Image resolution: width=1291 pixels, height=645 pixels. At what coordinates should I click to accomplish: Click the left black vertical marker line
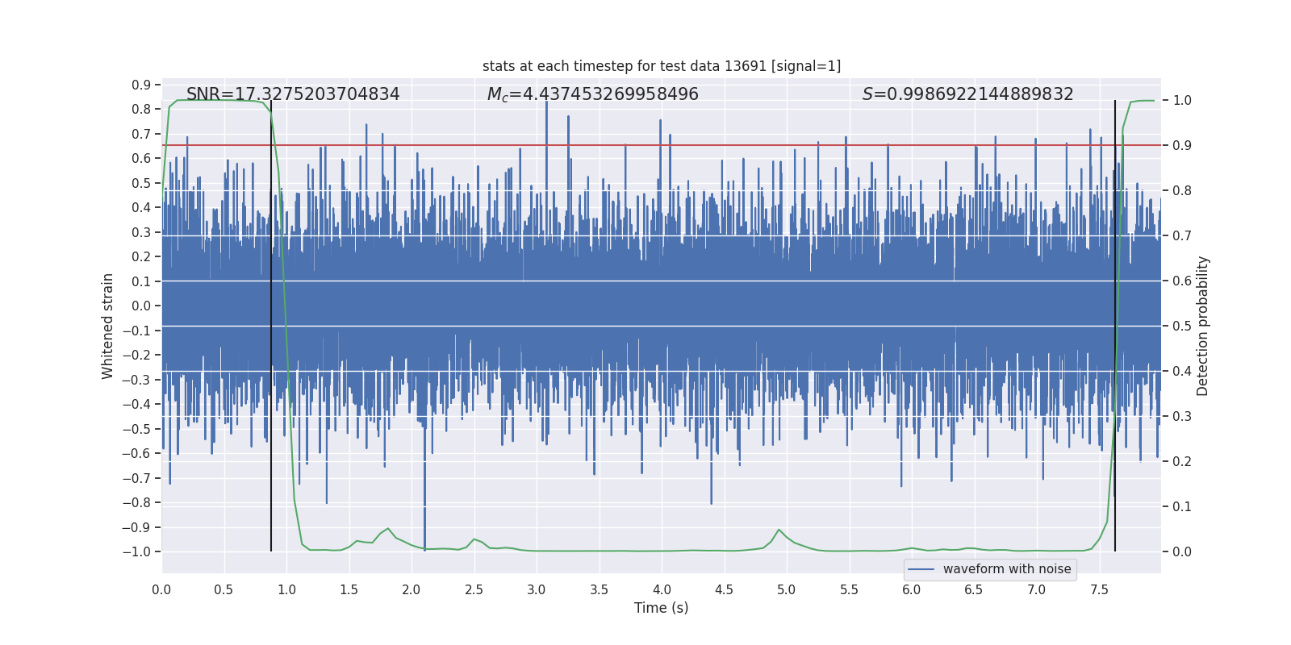click(x=271, y=326)
